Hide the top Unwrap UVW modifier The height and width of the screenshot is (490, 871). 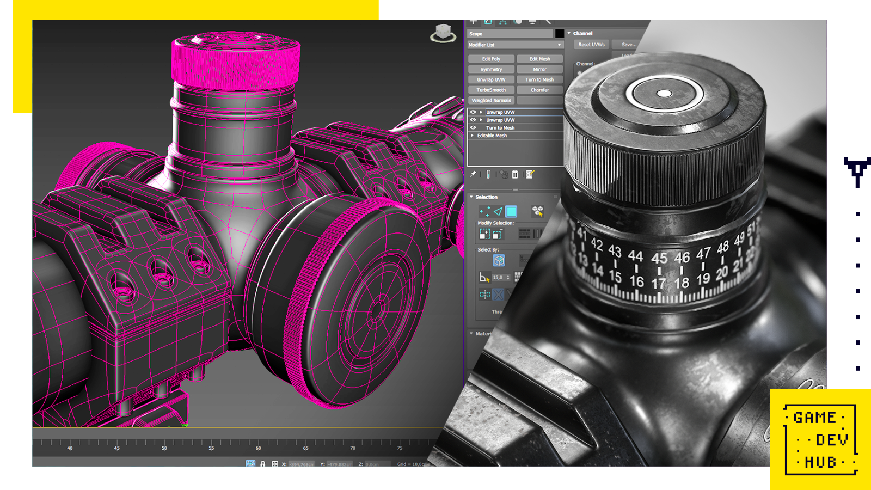473,112
